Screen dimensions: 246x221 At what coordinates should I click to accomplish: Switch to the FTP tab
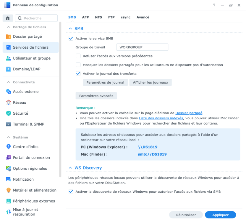111,17
